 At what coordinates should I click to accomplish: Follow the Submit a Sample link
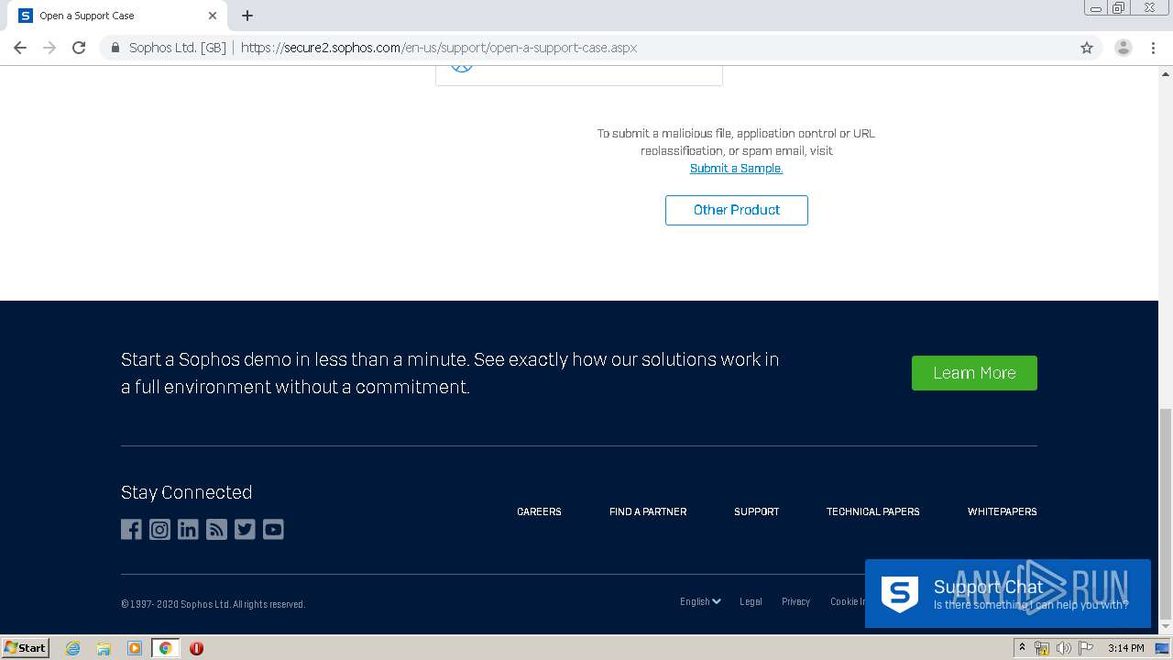pos(736,168)
